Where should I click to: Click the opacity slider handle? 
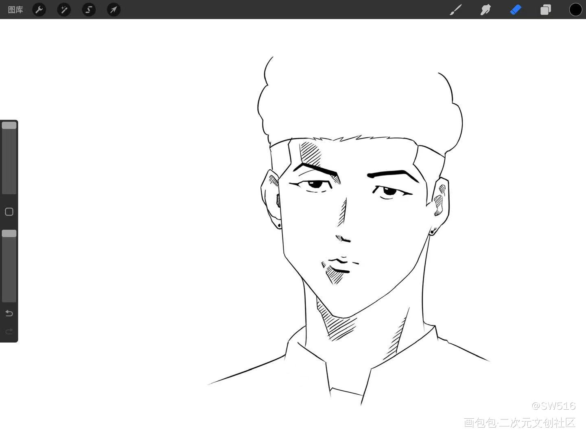[x=9, y=233]
